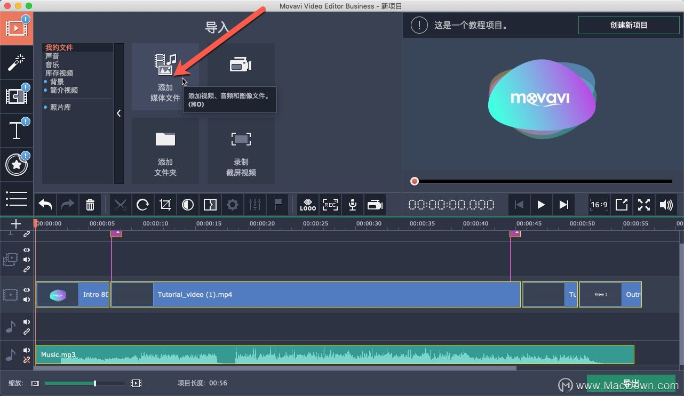This screenshot has width=684, height=396.
Task: Click 添加文件夹 tile
Action: click(165, 151)
